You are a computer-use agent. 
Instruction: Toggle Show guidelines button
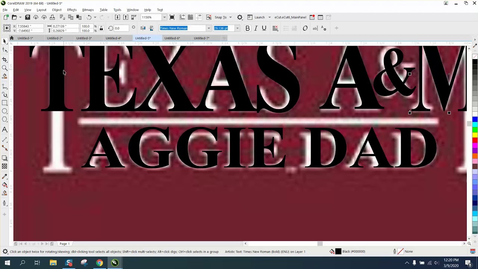[x=199, y=17]
